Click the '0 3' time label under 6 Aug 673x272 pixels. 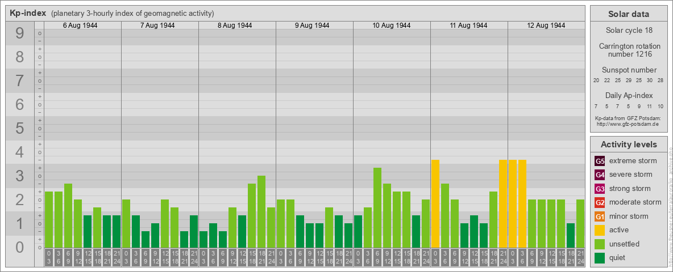[49, 257]
